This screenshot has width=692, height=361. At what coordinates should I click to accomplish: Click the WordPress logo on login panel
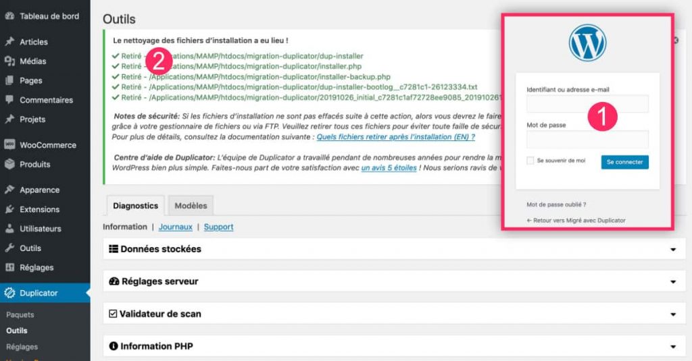587,43
